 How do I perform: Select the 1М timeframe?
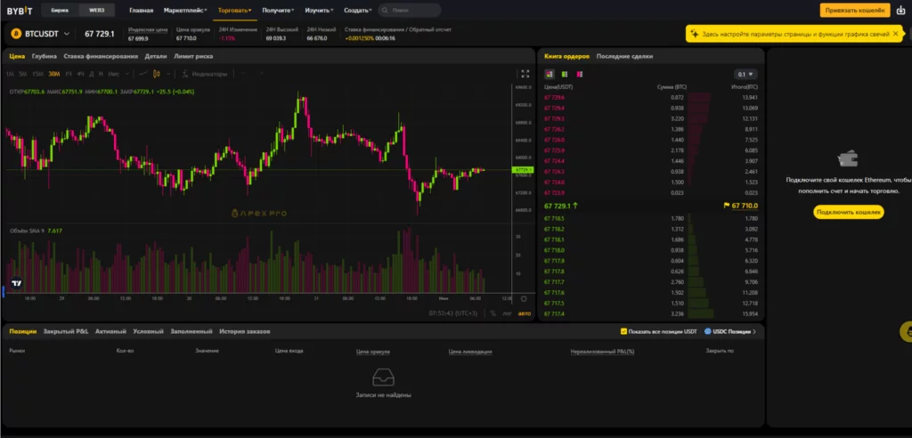click(10, 74)
